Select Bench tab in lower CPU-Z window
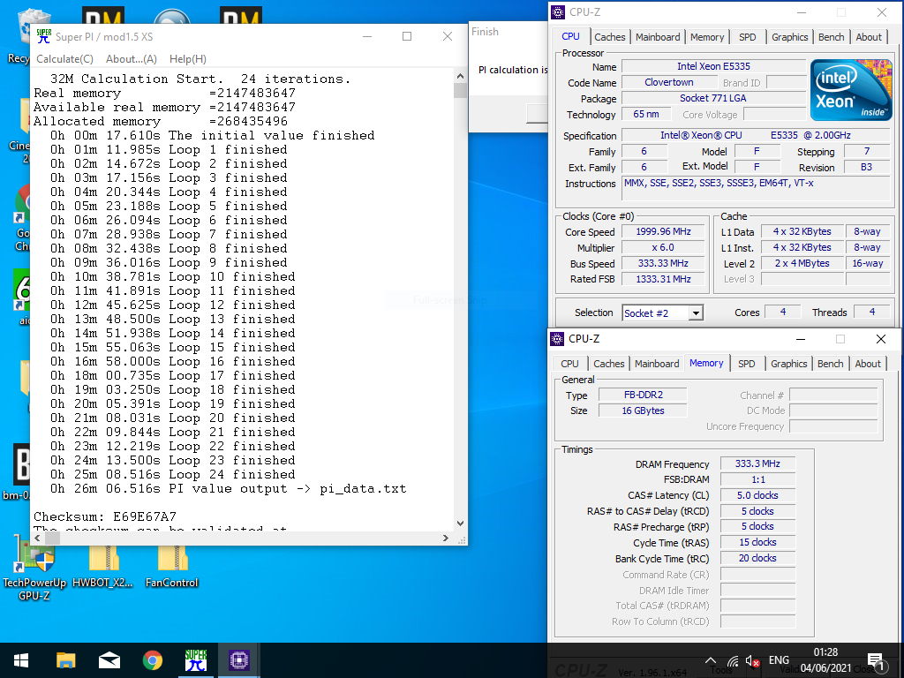The height and width of the screenshot is (678, 904). coord(830,364)
